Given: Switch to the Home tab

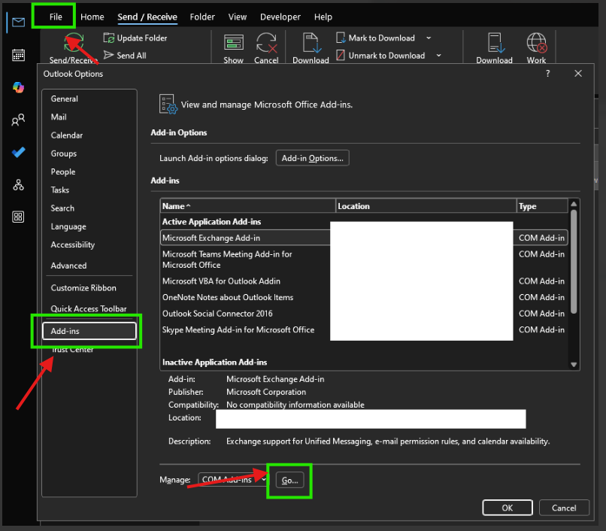Looking at the screenshot, I should point(92,17).
